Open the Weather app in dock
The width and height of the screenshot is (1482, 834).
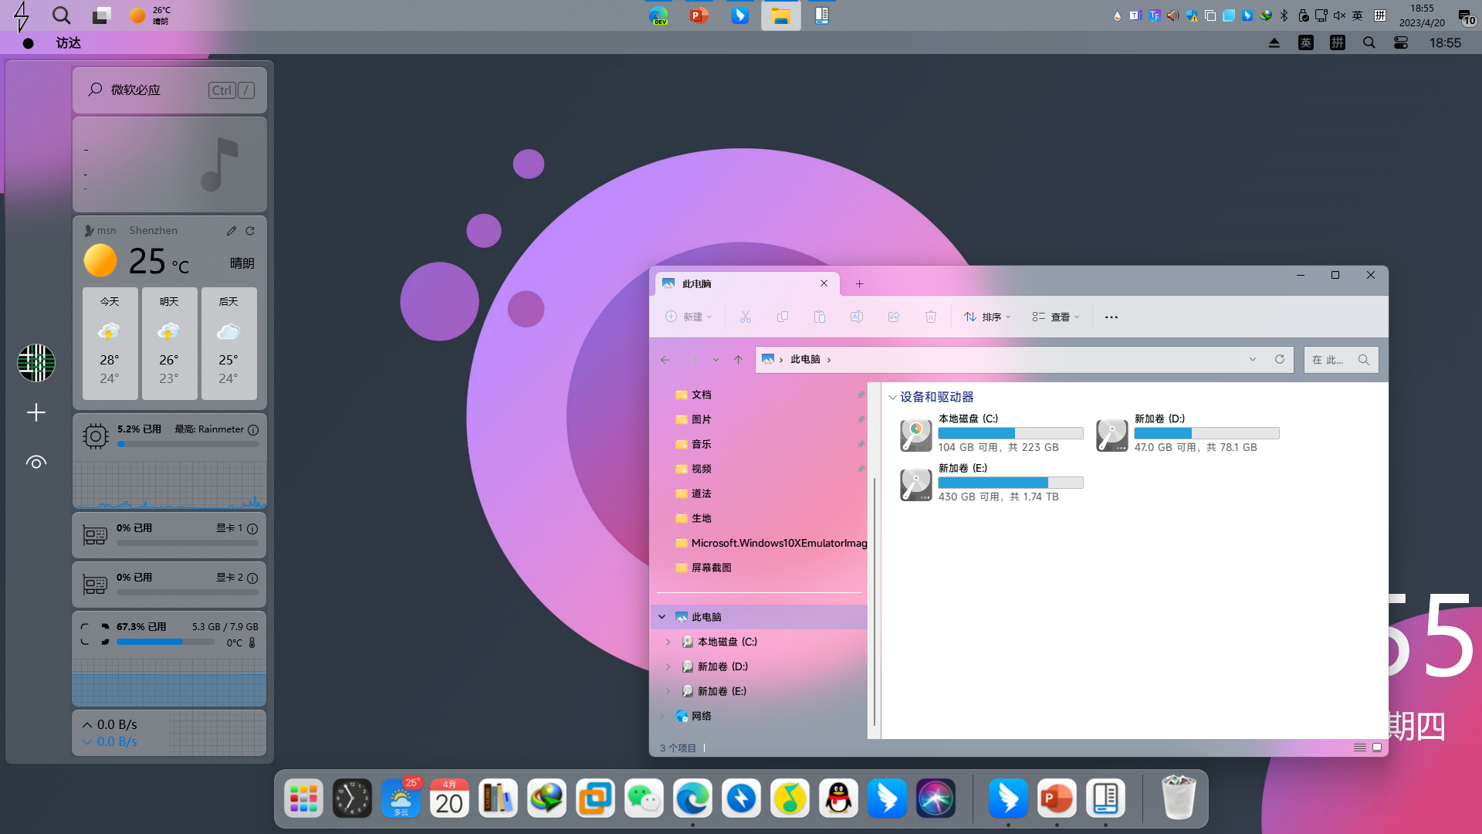(401, 798)
